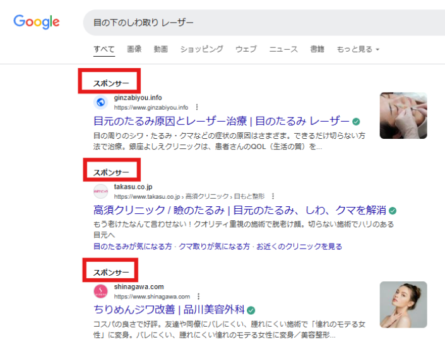Open the ニュース tab
Screen dimensions: 445x347
pyautogui.click(x=283, y=49)
